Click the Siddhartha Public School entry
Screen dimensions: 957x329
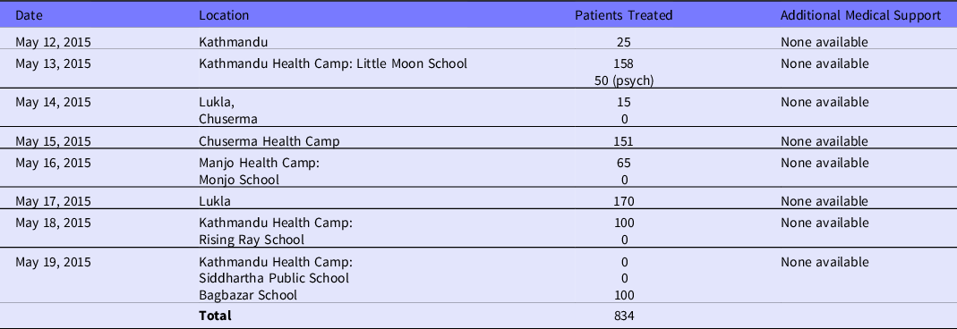tap(274, 278)
